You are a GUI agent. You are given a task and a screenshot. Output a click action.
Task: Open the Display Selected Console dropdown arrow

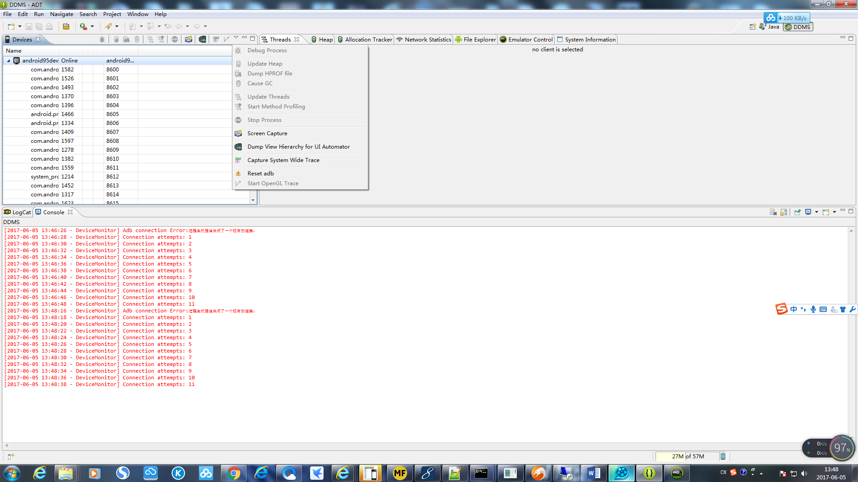[x=816, y=212]
